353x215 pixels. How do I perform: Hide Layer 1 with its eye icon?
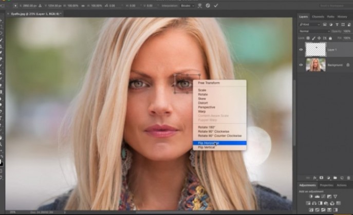pyautogui.click(x=301, y=50)
